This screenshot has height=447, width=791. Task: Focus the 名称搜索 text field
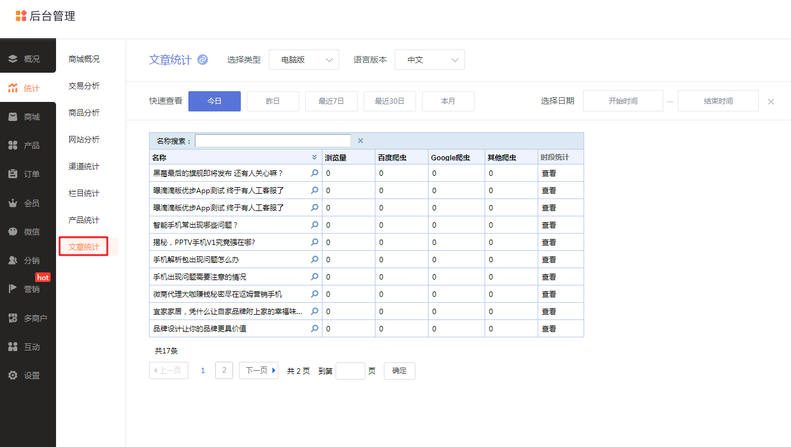tap(273, 141)
